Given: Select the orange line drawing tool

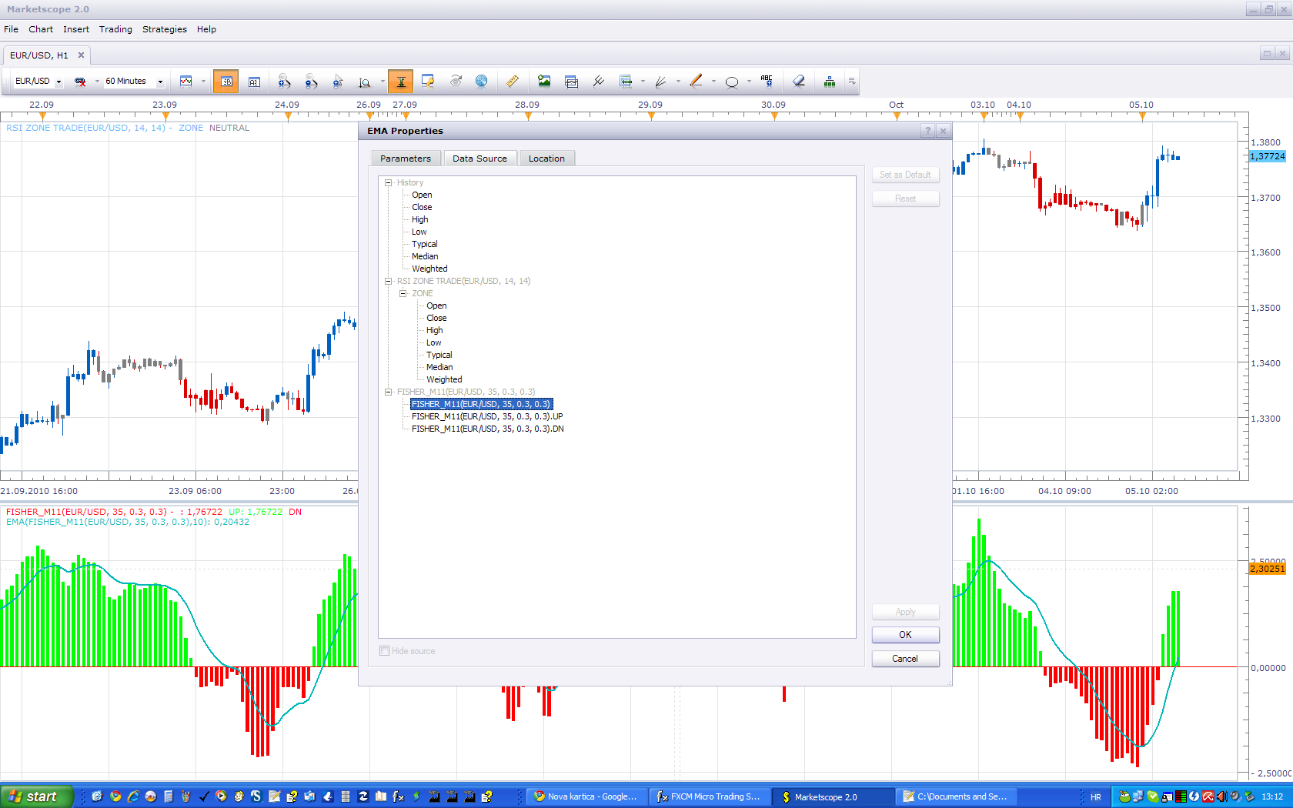Looking at the screenshot, I should click(697, 81).
